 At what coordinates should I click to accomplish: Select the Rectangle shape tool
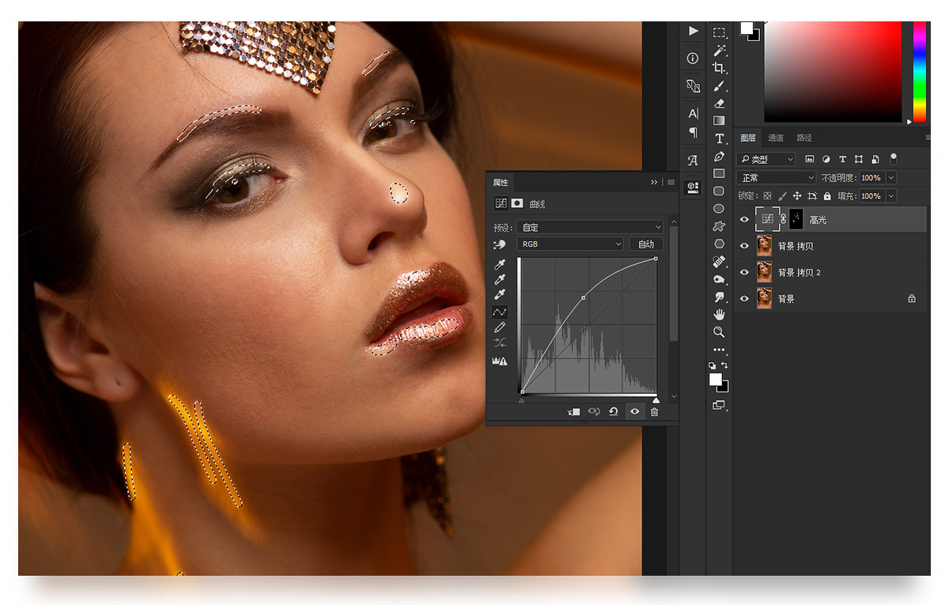719,173
